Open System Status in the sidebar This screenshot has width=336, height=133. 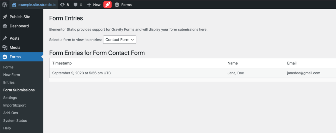pos(15,120)
